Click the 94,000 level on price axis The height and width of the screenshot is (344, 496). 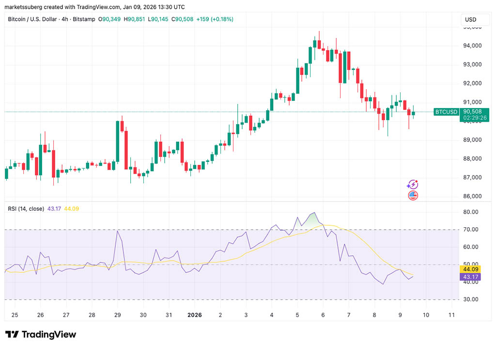click(x=472, y=46)
